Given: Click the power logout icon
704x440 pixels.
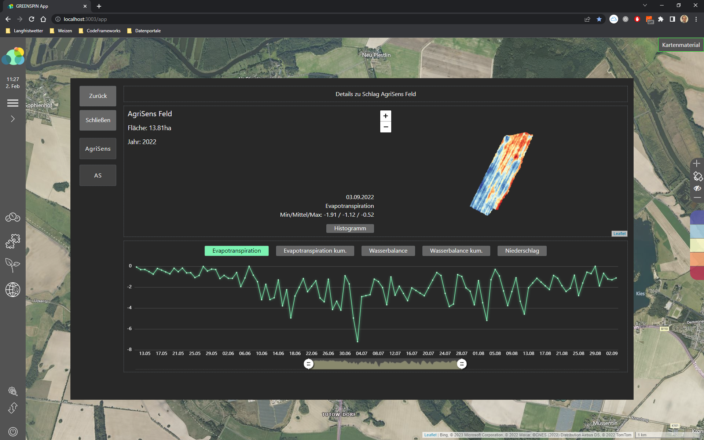Looking at the screenshot, I should (x=13, y=432).
